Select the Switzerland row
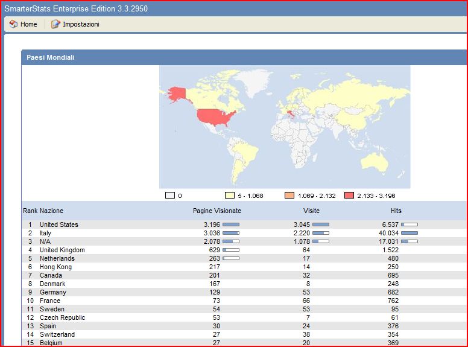This screenshot has width=468, height=347. click(244, 334)
